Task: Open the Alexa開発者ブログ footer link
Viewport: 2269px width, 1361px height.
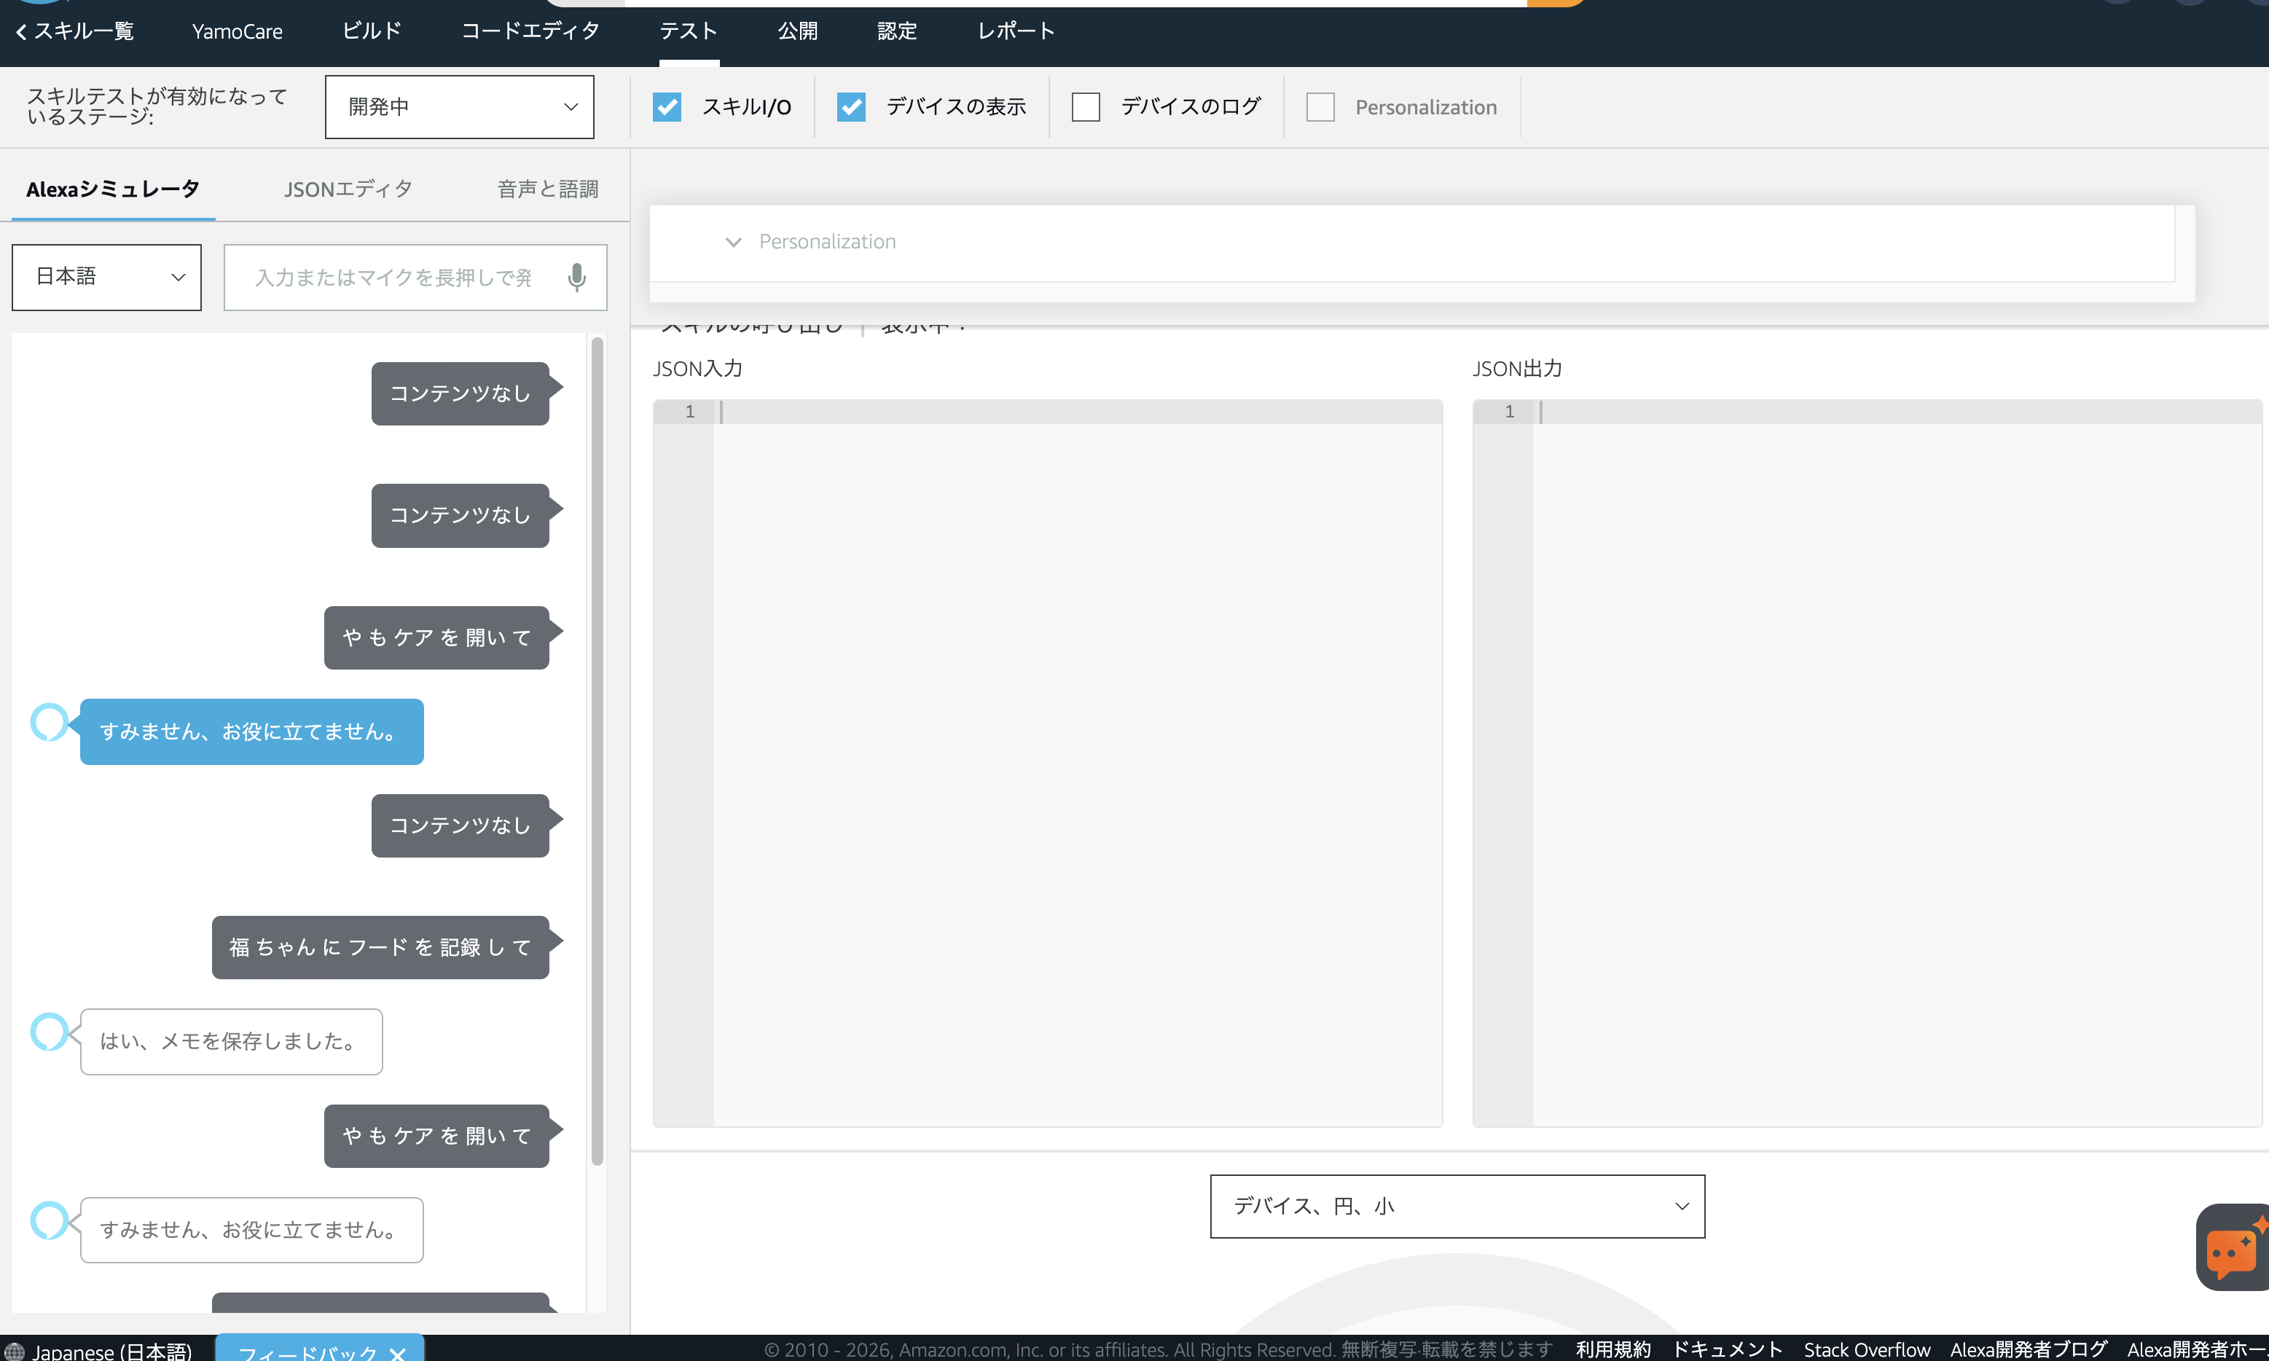Action: (2028, 1350)
